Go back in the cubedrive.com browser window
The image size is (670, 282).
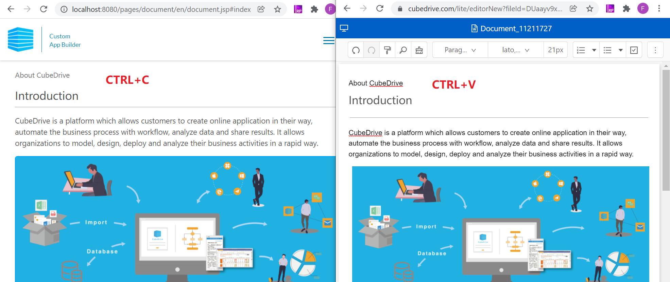click(347, 8)
